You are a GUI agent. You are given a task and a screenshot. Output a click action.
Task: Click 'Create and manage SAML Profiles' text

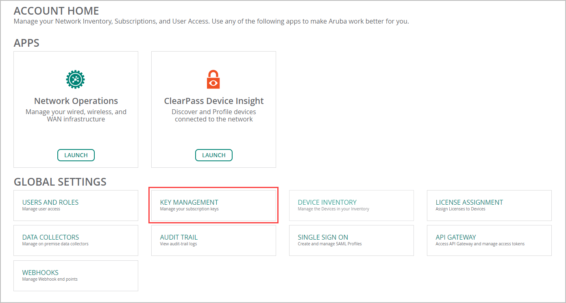[330, 244]
